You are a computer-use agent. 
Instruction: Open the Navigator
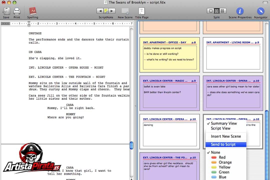pos(260,11)
